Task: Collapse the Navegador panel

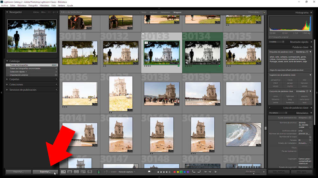Action: pos(7,12)
